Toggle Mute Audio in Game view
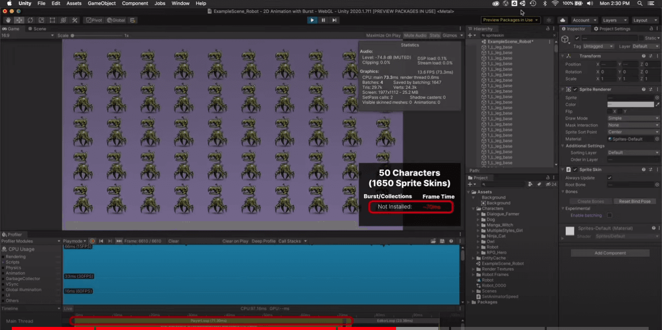This screenshot has width=662, height=330. click(415, 35)
